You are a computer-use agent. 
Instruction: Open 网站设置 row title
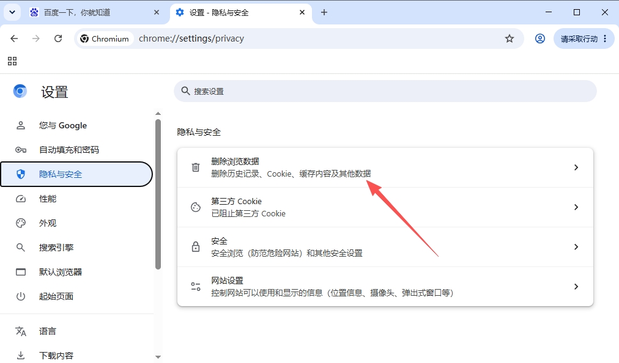(x=227, y=280)
